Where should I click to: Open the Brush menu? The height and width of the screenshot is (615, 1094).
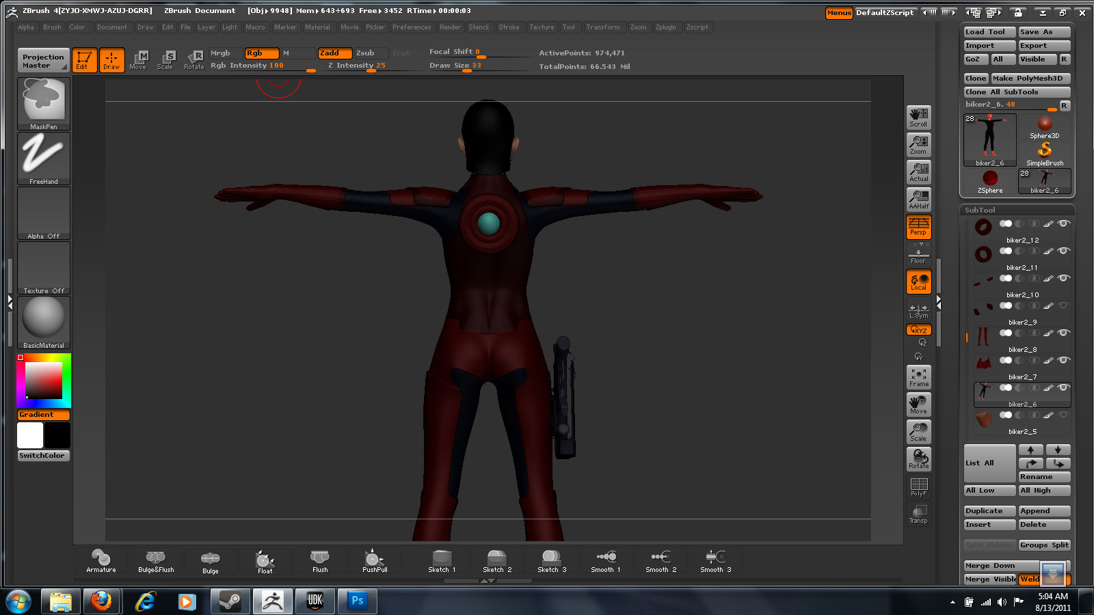[x=52, y=27]
